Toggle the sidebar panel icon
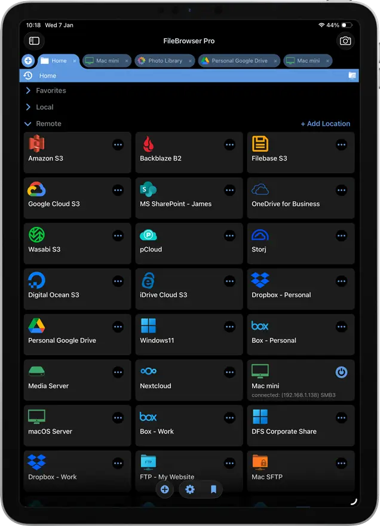Image resolution: width=380 pixels, height=526 pixels. click(x=34, y=41)
